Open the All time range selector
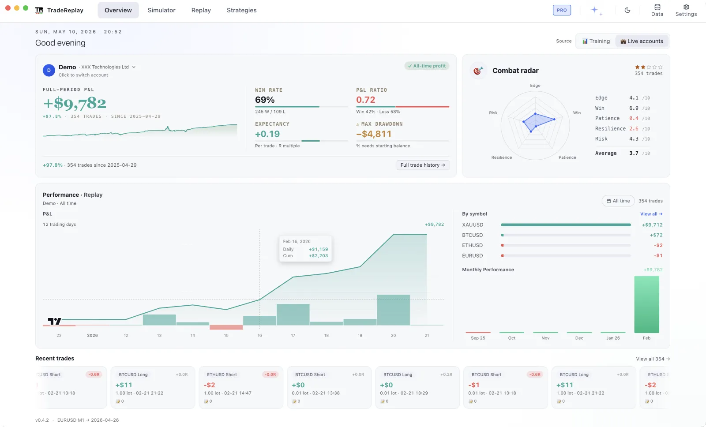This screenshot has height=427, width=706. pos(618,201)
